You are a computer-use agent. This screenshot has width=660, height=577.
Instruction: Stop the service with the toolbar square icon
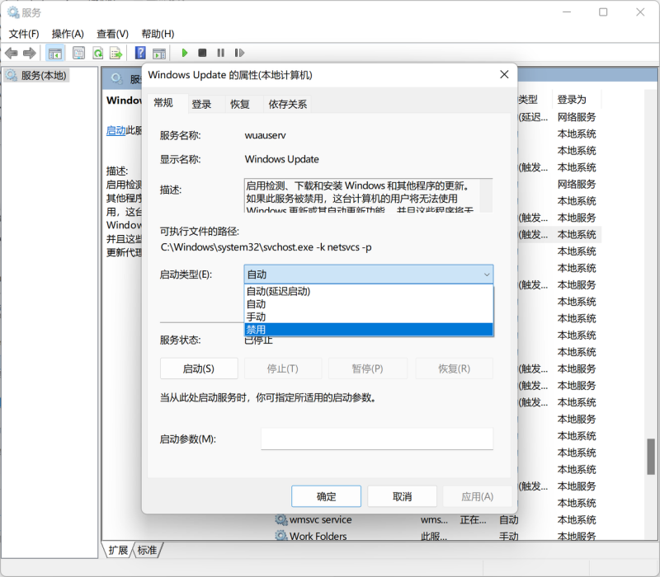pyautogui.click(x=202, y=53)
